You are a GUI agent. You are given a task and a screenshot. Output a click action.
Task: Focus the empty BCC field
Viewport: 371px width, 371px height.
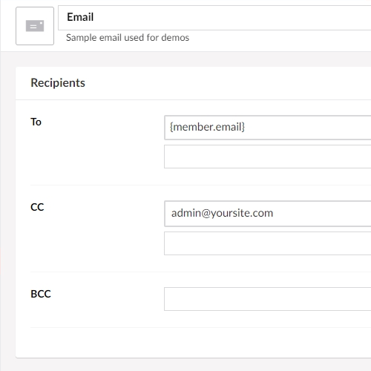click(268, 299)
